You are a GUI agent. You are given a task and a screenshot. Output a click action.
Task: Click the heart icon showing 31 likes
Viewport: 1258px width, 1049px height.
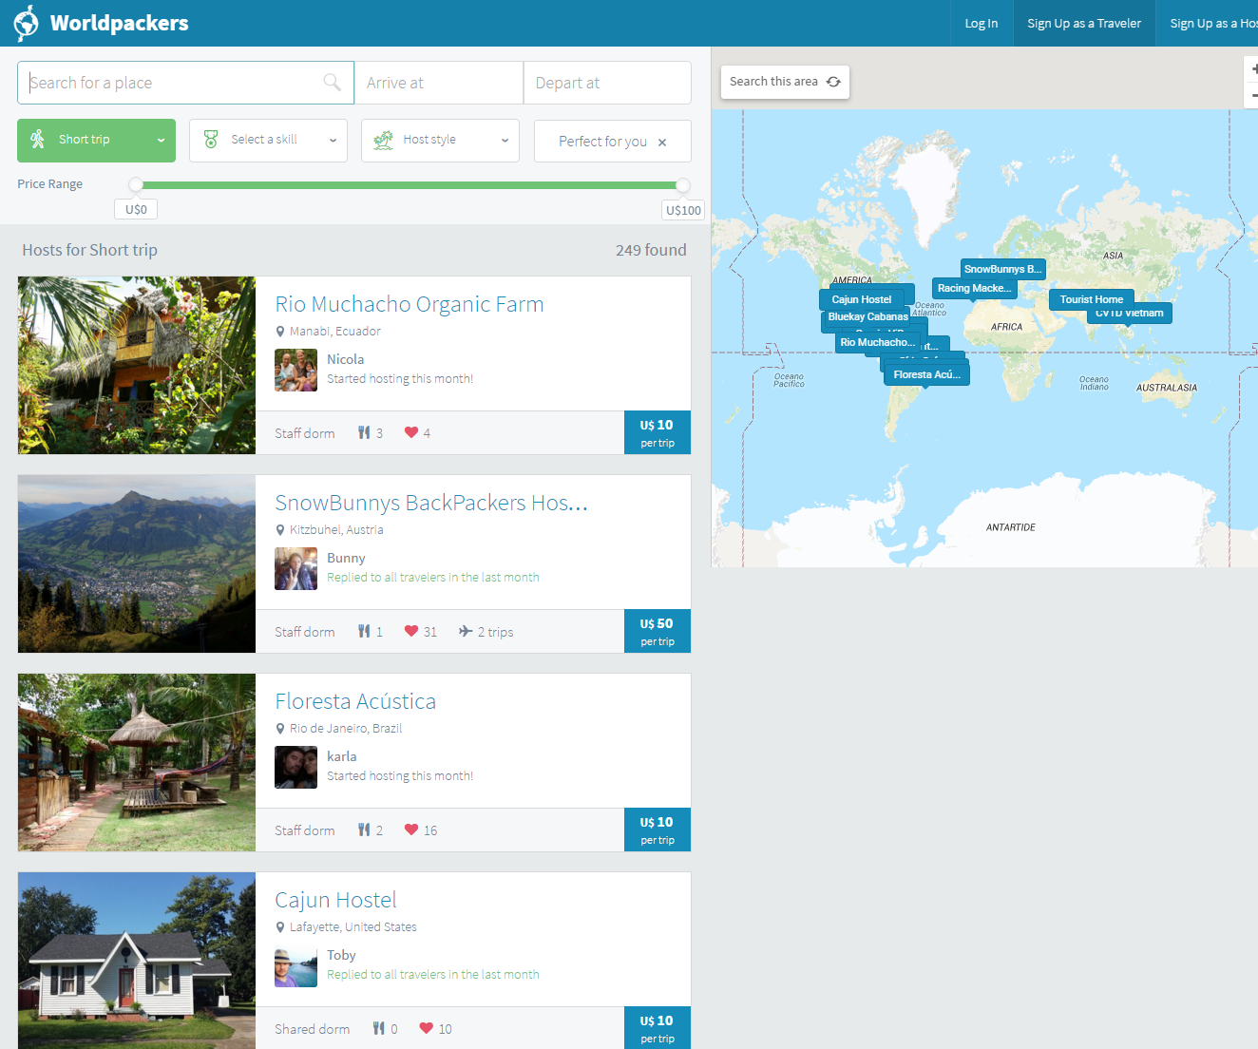[x=411, y=631]
